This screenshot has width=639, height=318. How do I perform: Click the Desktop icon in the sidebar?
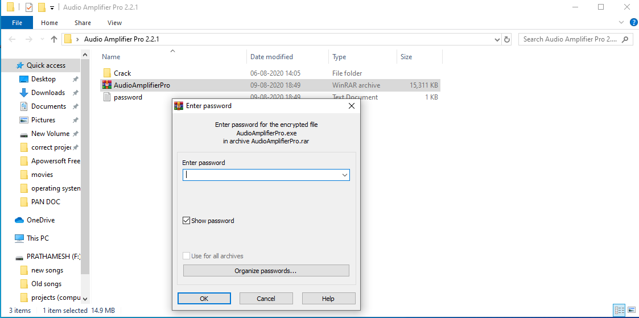click(24, 79)
